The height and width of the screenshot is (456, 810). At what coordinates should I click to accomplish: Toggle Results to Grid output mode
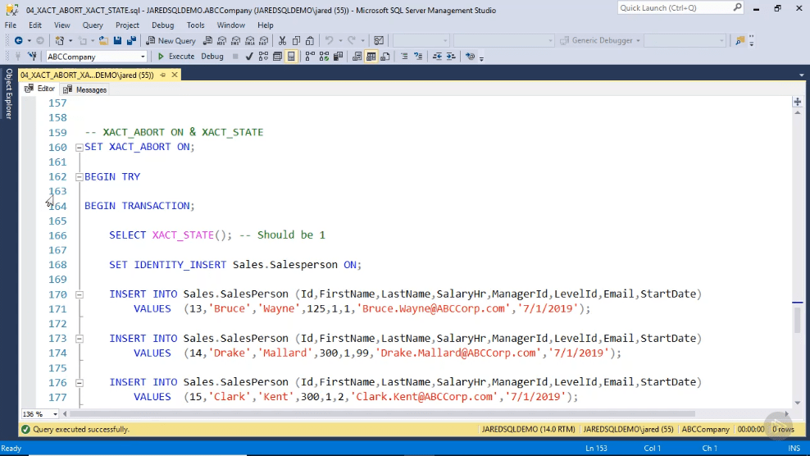pos(371,57)
